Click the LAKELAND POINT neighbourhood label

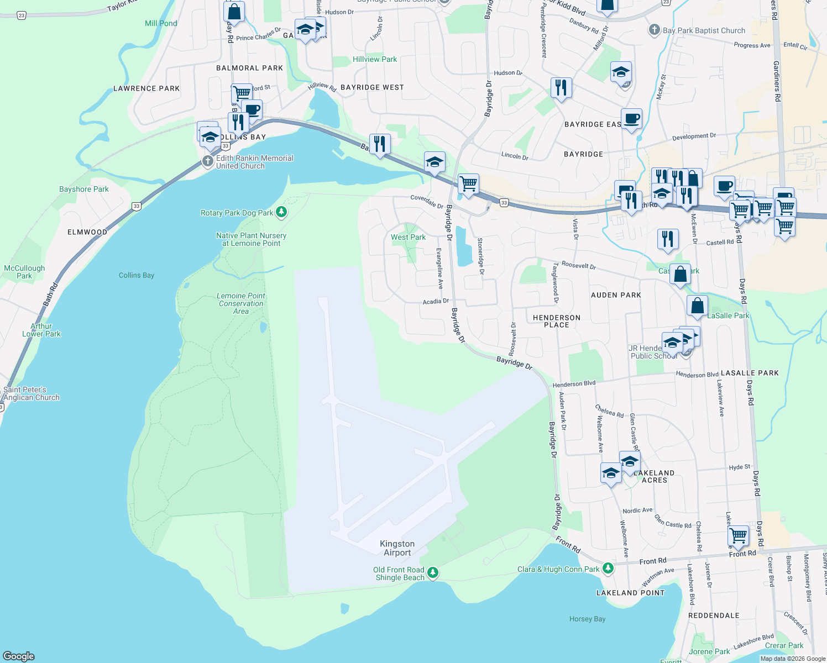click(630, 593)
